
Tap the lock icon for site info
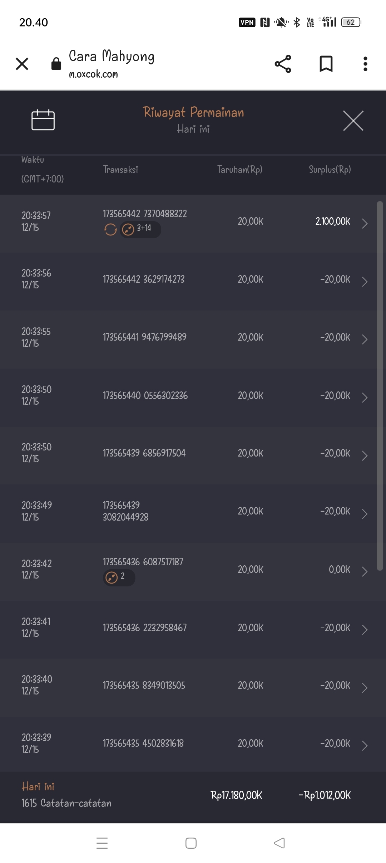pos(56,64)
